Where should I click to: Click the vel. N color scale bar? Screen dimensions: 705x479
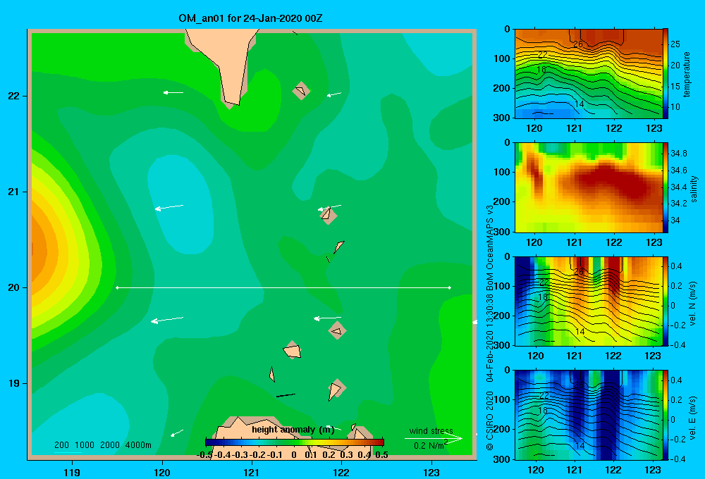666,301
